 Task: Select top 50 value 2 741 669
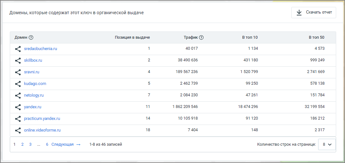316,72
